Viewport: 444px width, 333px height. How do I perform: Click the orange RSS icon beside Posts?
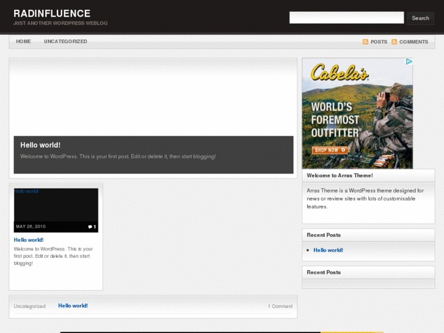(x=365, y=42)
